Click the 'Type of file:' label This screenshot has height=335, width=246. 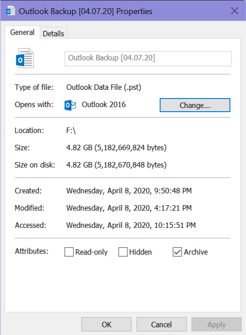coord(34,87)
